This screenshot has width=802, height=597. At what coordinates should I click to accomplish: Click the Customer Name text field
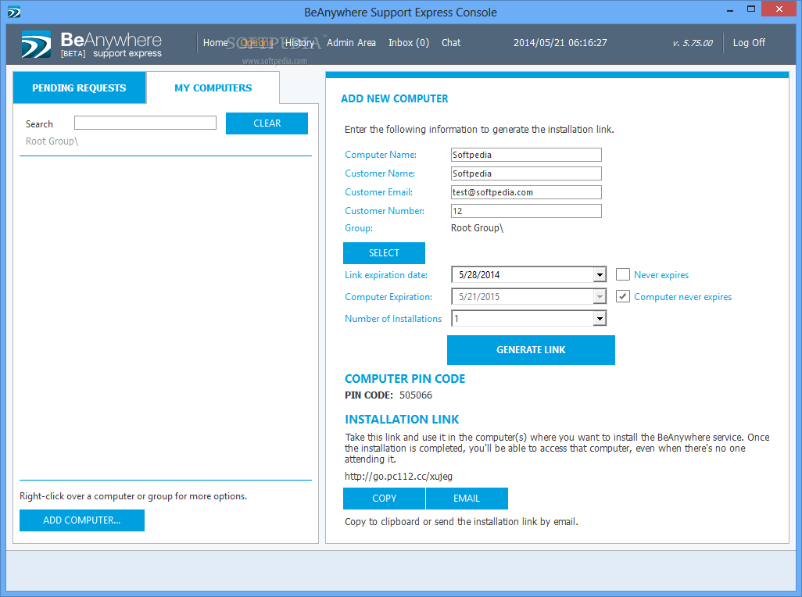pos(526,173)
